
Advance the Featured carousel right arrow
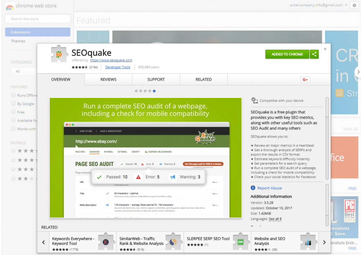[358, 72]
